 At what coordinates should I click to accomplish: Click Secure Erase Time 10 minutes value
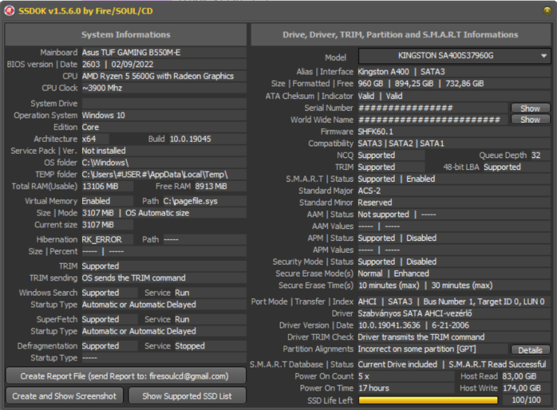(x=389, y=285)
